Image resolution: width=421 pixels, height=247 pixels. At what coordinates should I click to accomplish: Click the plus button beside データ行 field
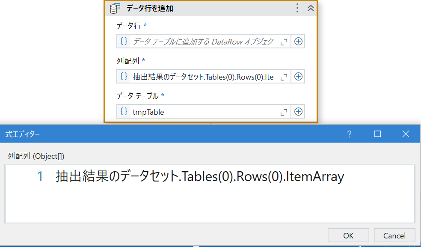tap(298, 42)
